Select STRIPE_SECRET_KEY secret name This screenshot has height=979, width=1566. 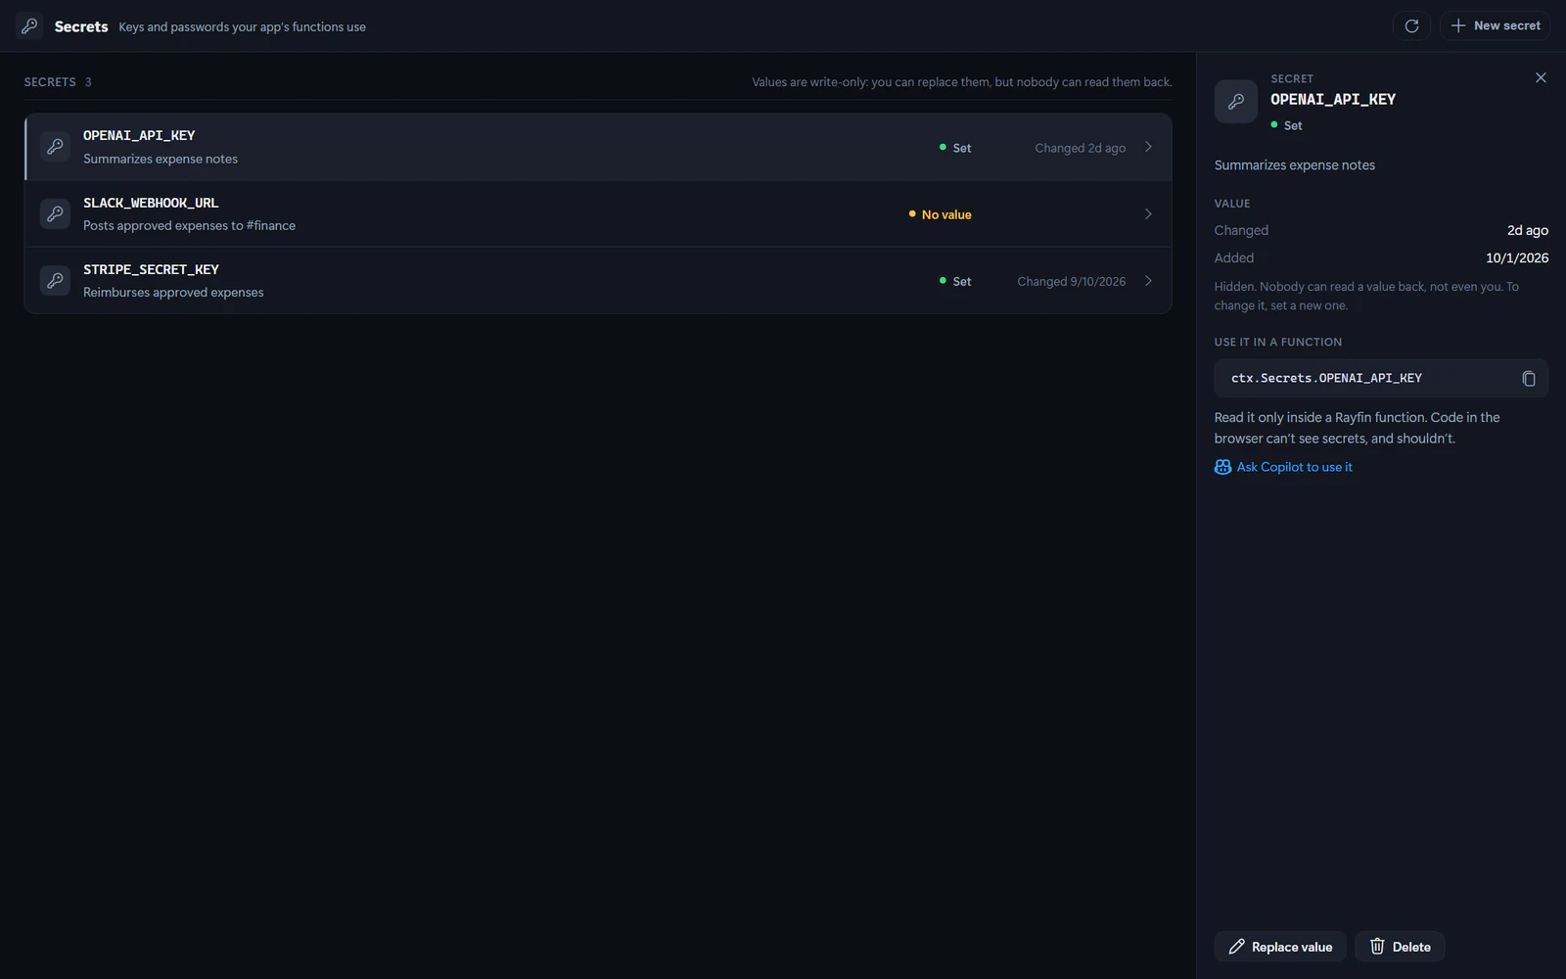tap(151, 269)
